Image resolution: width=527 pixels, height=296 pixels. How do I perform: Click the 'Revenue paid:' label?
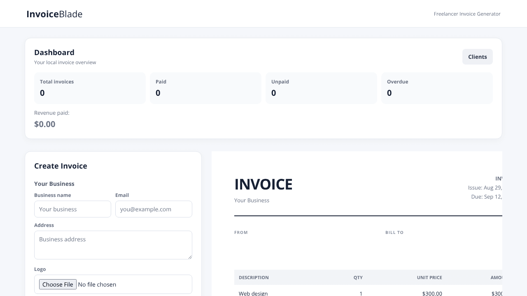pyautogui.click(x=52, y=113)
